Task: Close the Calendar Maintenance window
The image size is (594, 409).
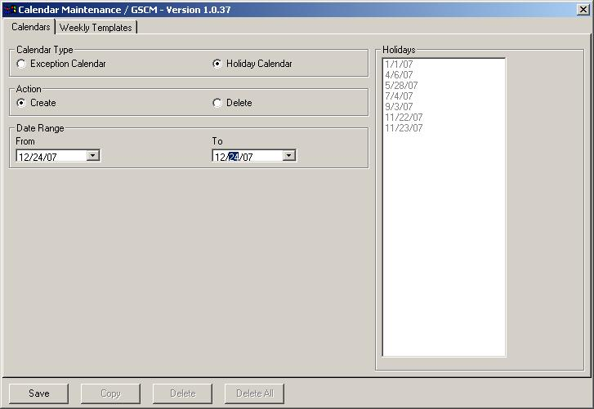Action: click(x=583, y=10)
